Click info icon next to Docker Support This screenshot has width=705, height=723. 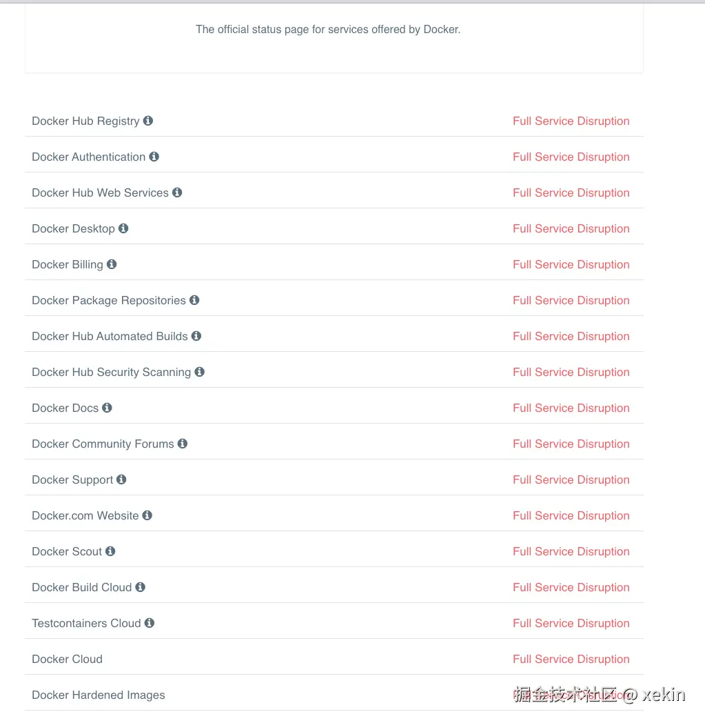point(121,479)
